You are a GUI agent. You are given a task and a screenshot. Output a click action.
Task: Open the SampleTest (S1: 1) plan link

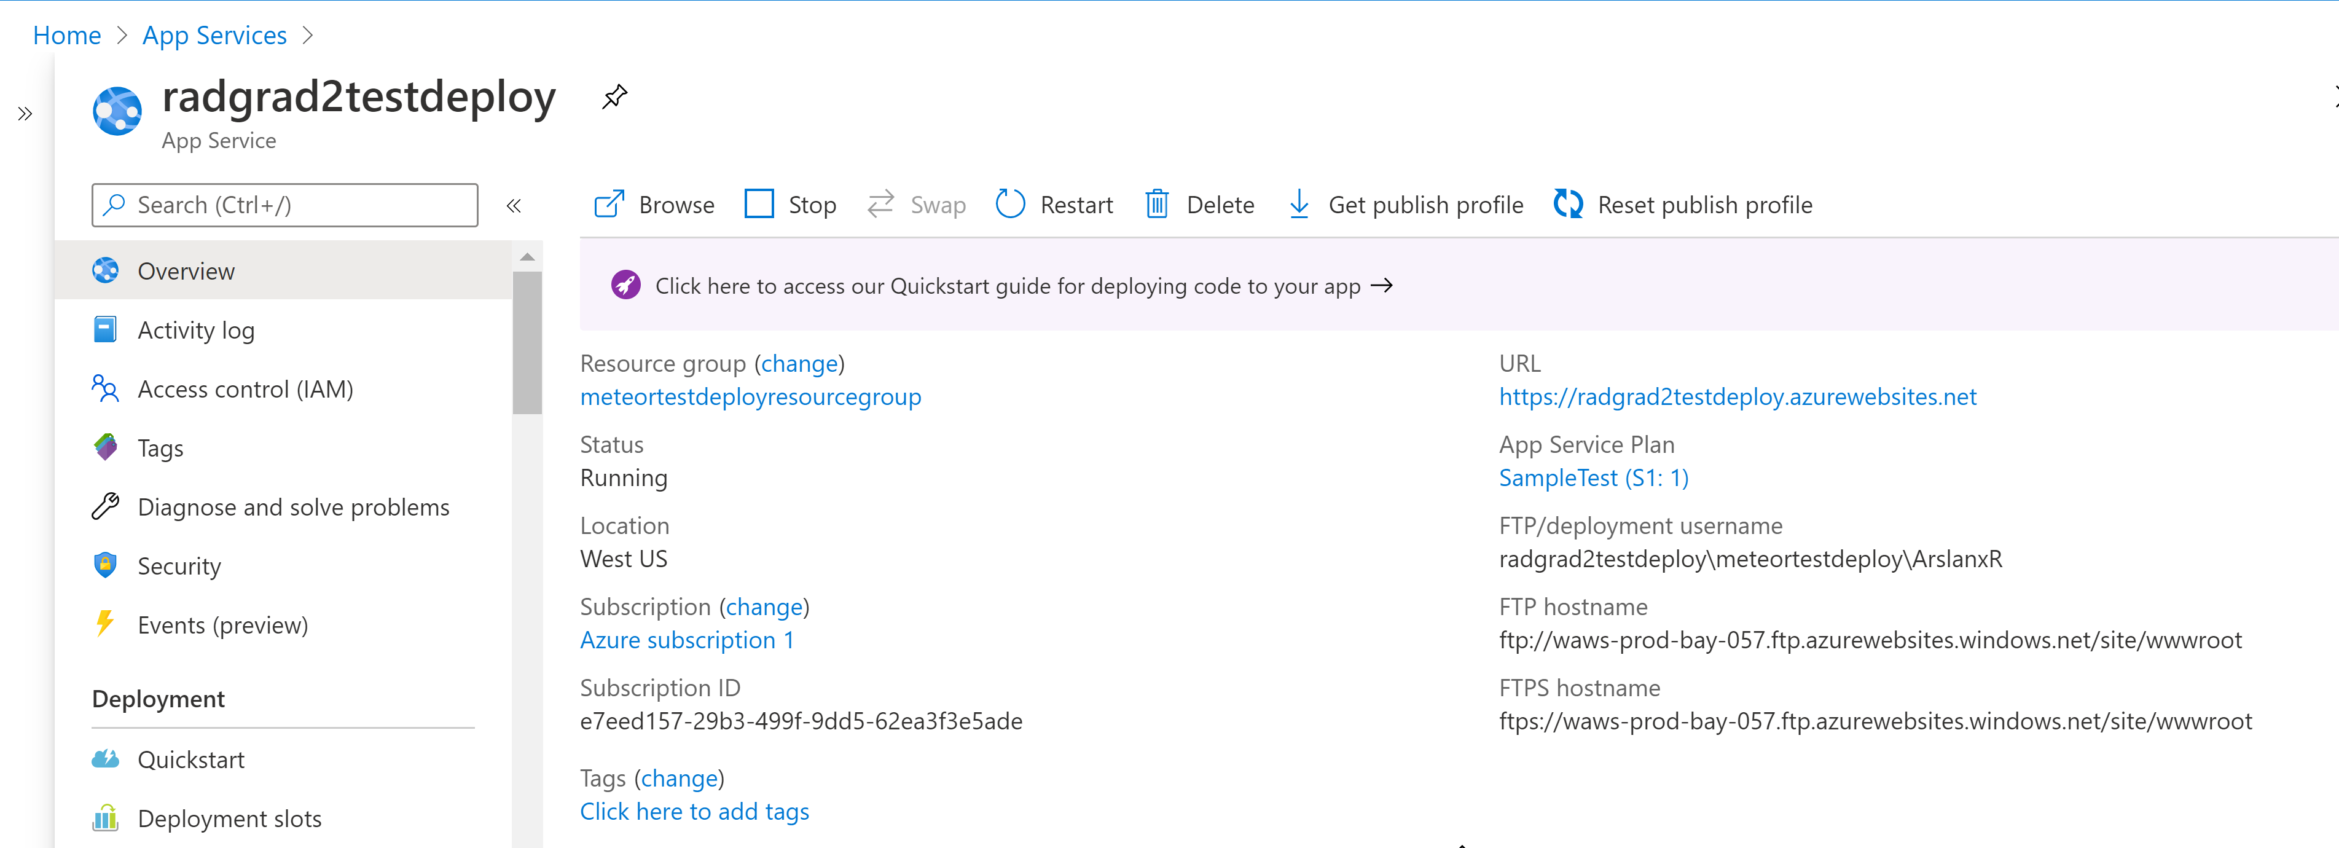pyautogui.click(x=1594, y=477)
